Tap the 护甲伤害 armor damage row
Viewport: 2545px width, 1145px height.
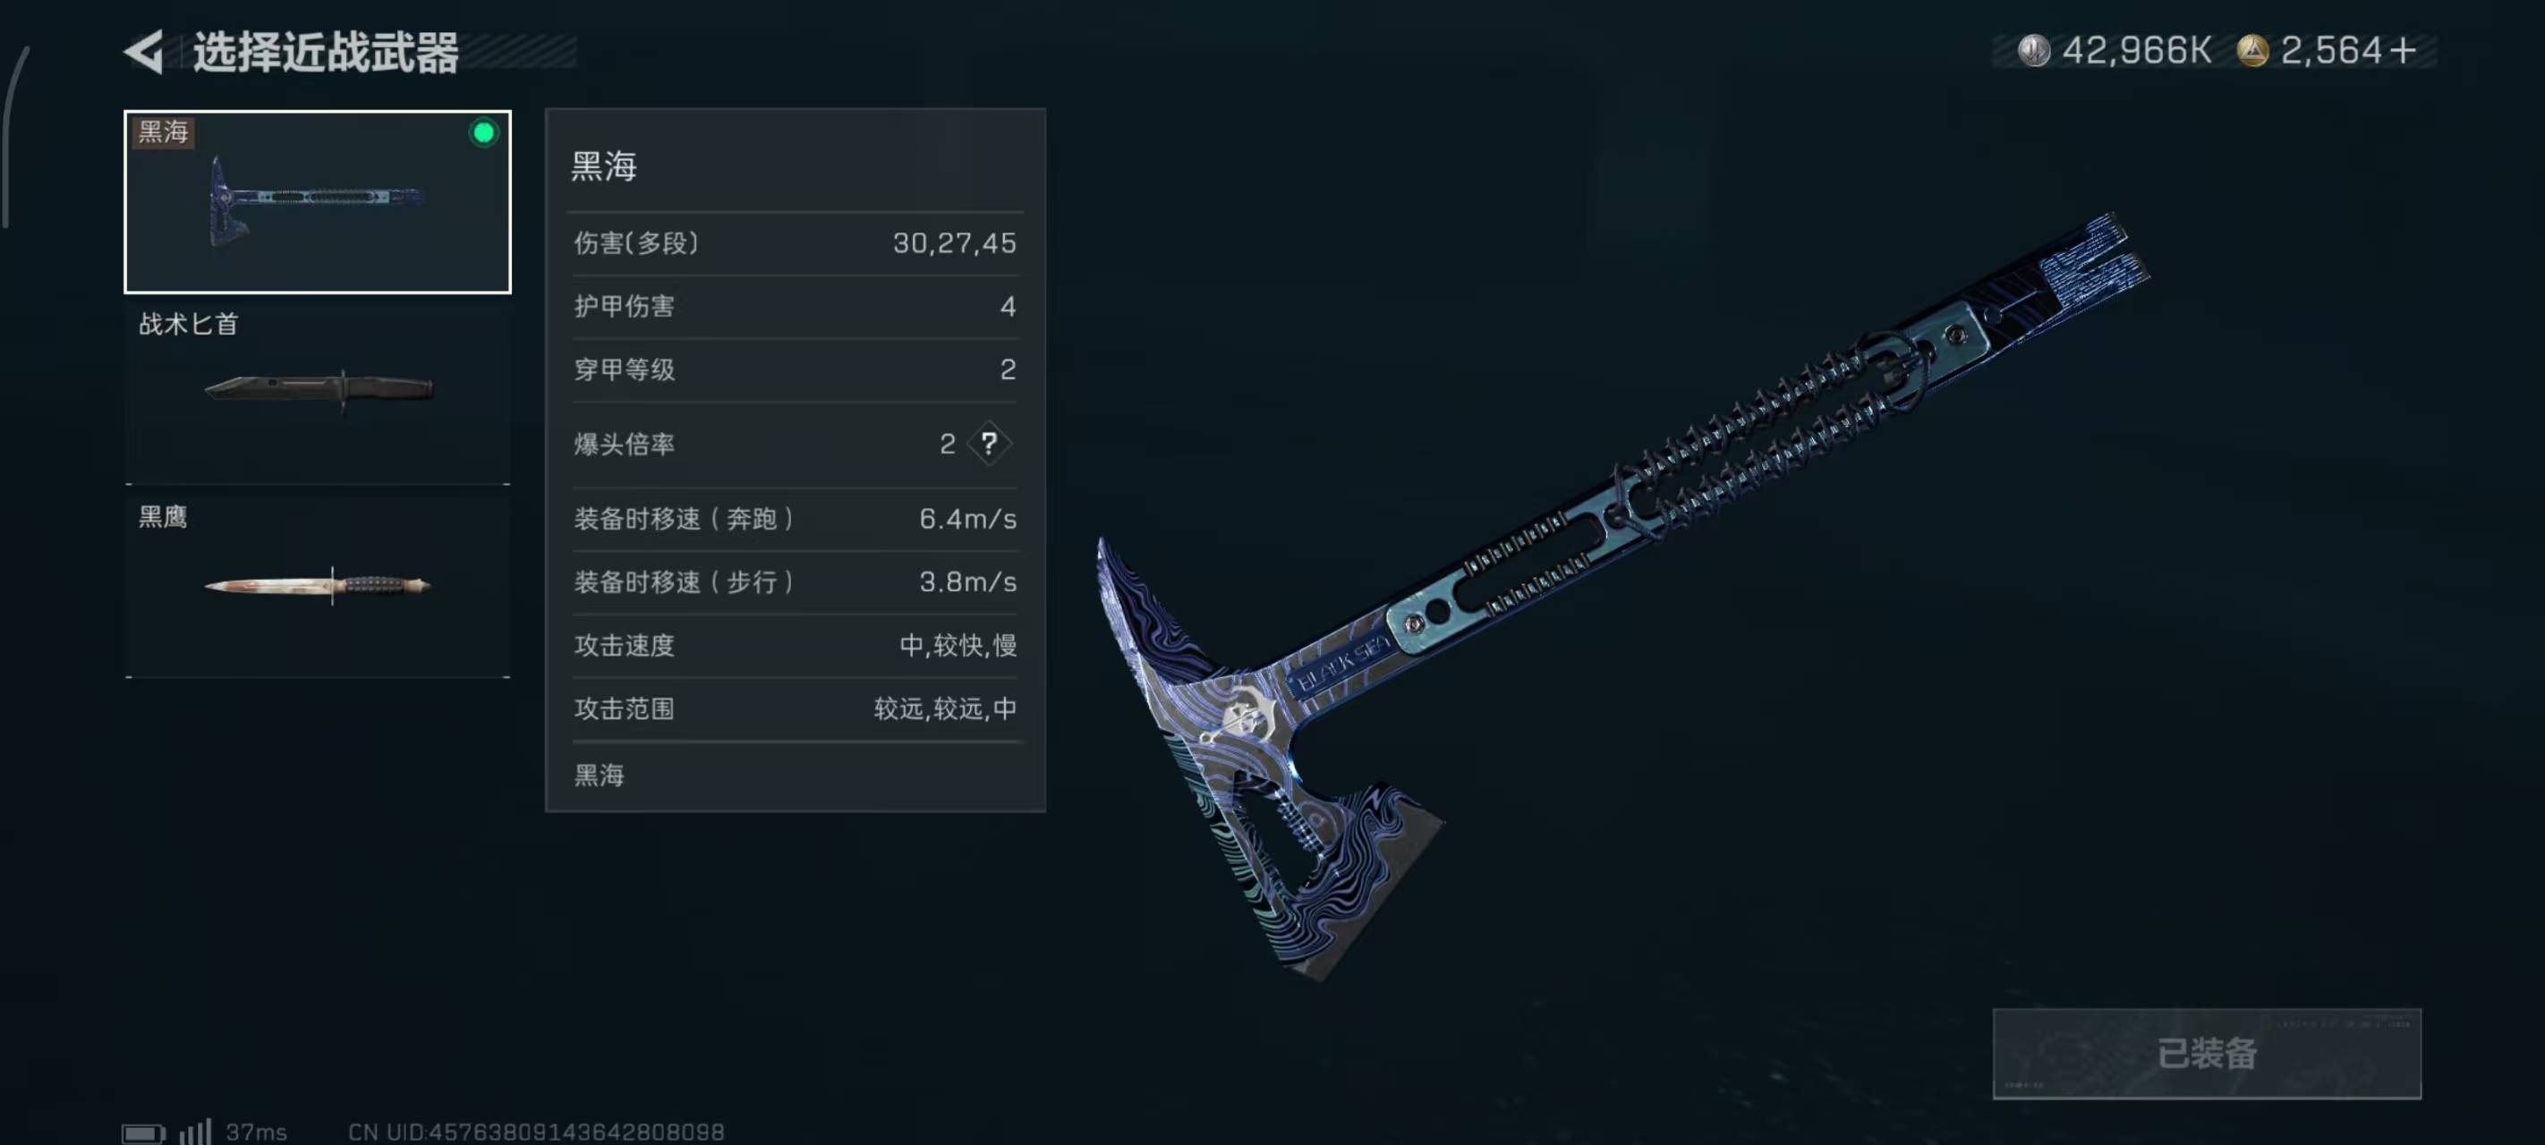pyautogui.click(x=796, y=306)
